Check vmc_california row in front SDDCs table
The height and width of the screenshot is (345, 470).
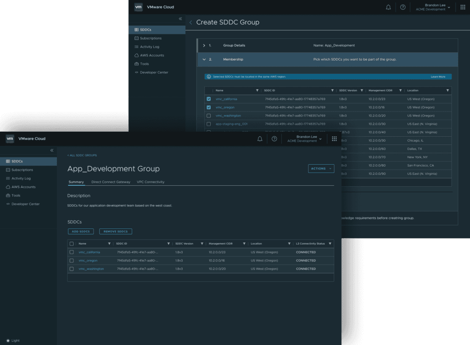coord(72,252)
